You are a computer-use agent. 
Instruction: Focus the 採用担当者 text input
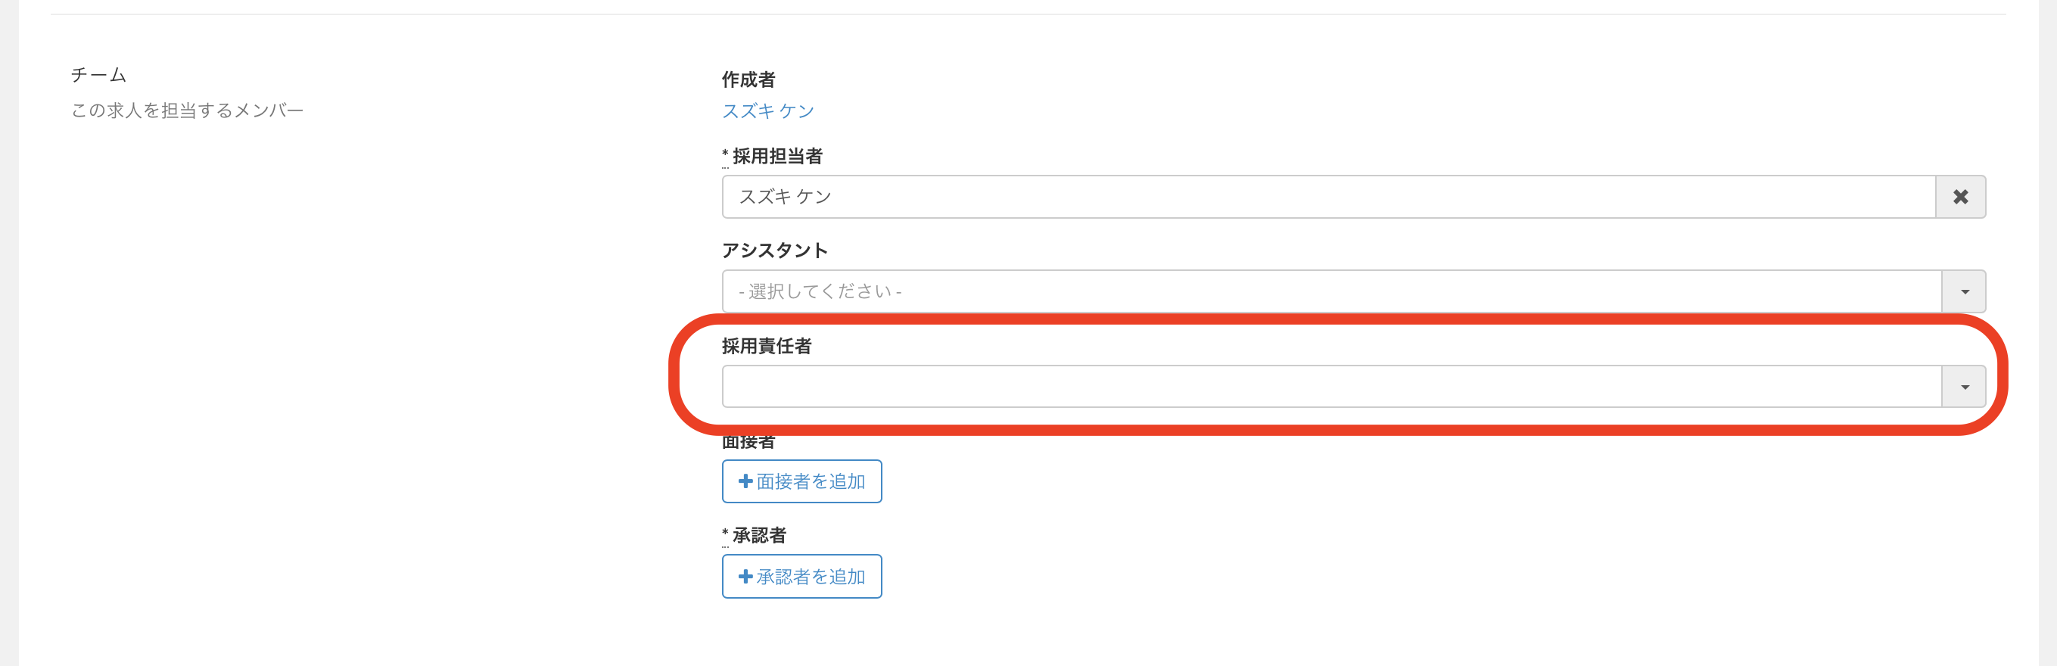pos(1327,197)
